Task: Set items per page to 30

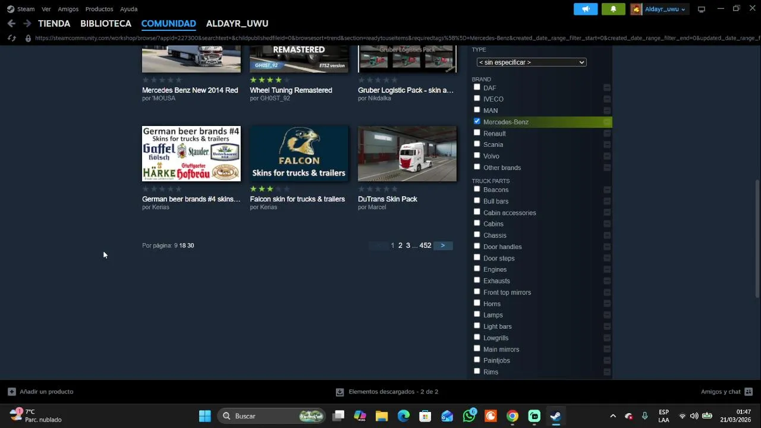Action: click(190, 246)
